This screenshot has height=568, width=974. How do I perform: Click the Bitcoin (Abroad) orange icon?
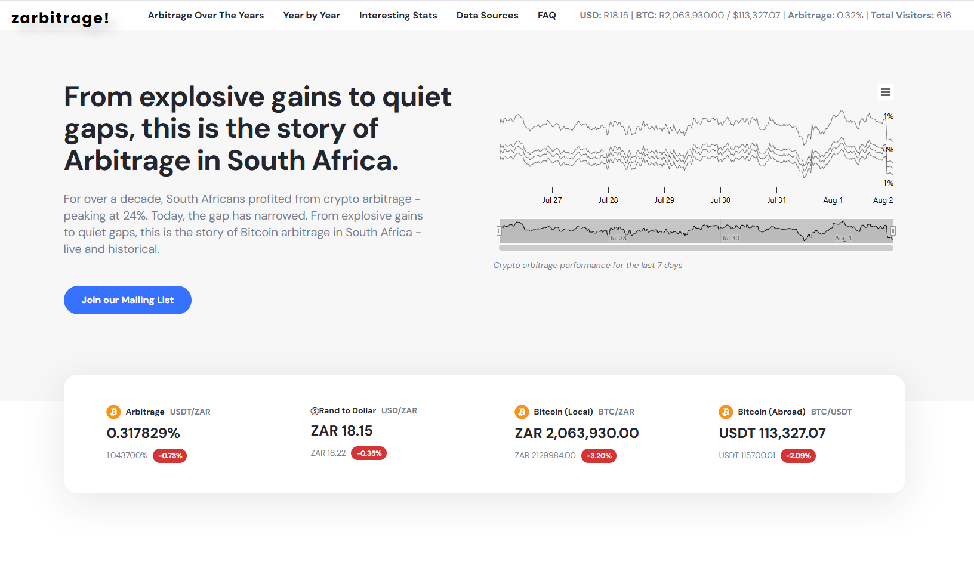pyautogui.click(x=726, y=412)
